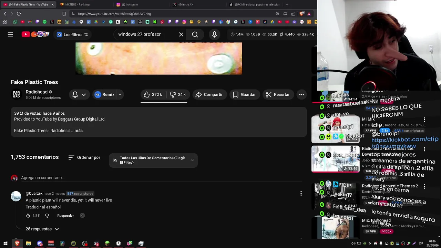Open the ESP input language indicator
The width and height of the screenshot is (441, 248).
[421, 243]
